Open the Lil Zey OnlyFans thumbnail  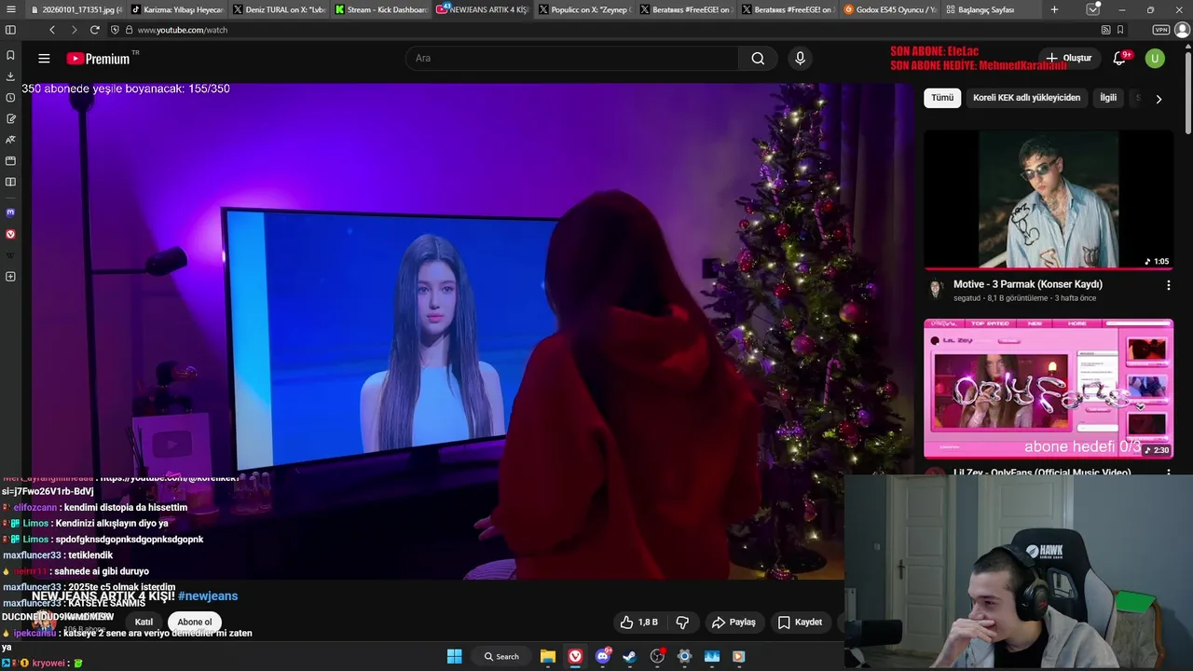1049,389
